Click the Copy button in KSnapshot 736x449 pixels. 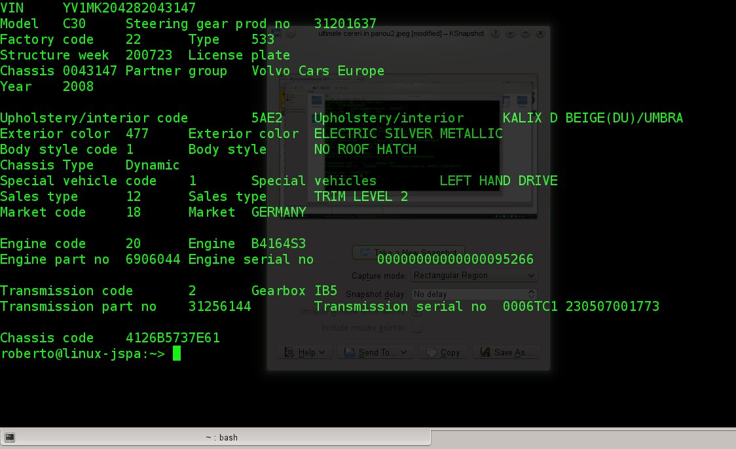[443, 352]
